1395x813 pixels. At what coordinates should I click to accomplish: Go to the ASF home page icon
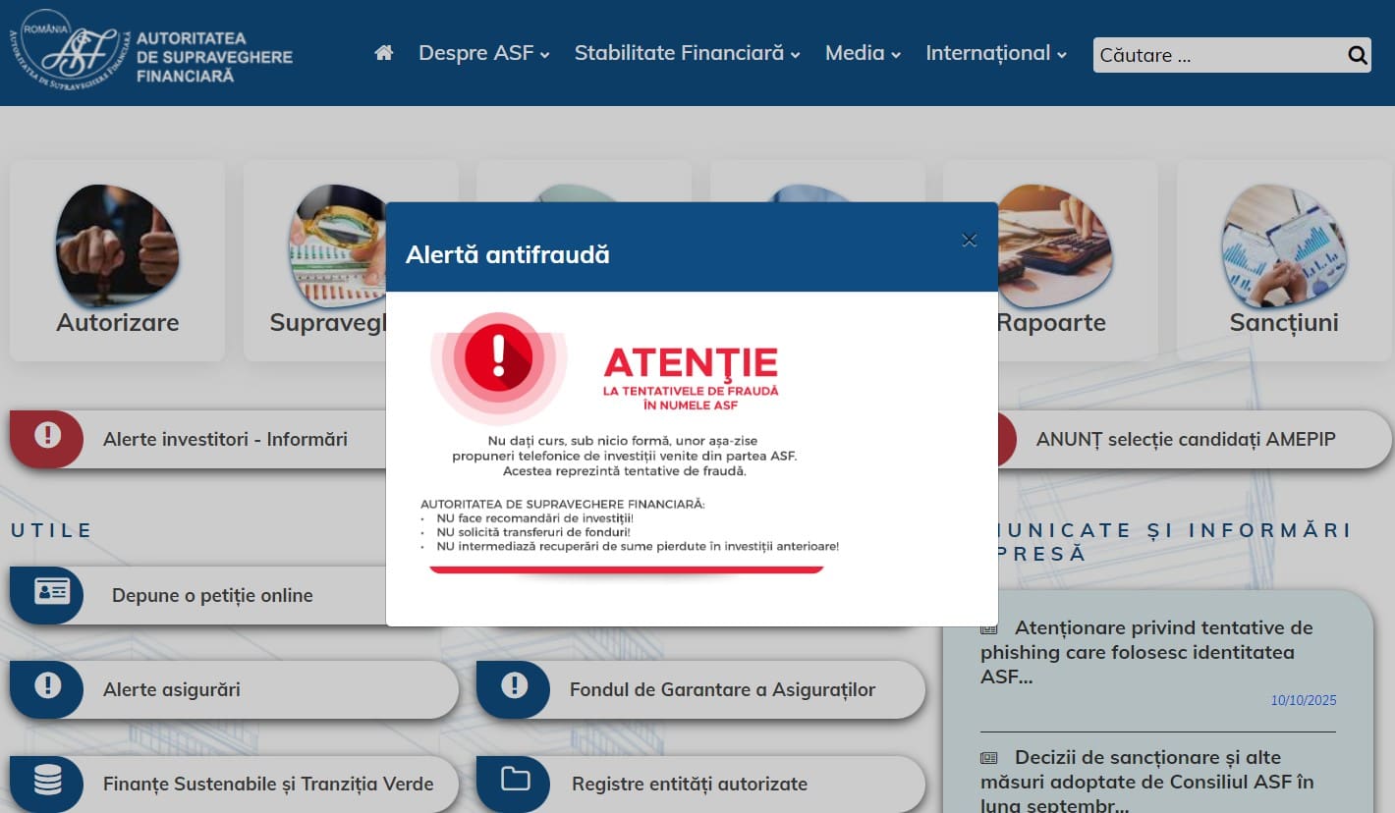pos(384,53)
